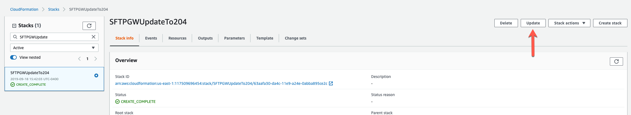Refresh the Stacks list sidebar
This screenshot has height=115, width=631.
(x=89, y=26)
